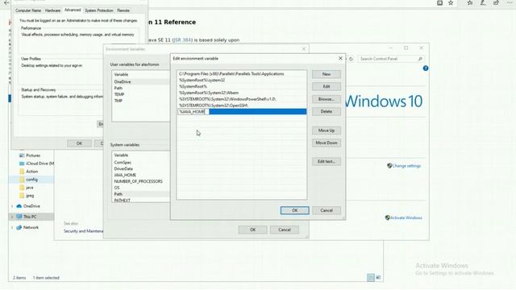Click the Change settings link
Screen dimensions: 516x290
tap(406, 166)
